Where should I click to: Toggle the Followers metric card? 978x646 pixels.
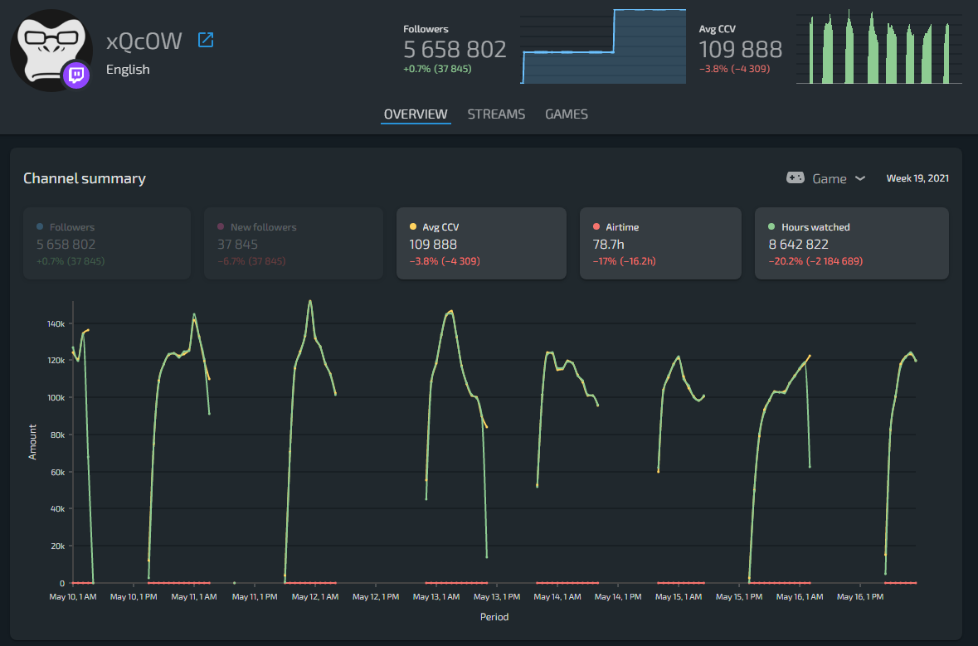point(107,243)
